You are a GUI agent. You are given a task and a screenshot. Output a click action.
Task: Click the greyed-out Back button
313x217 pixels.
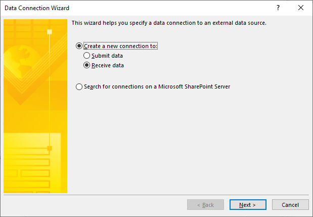(x=205, y=205)
